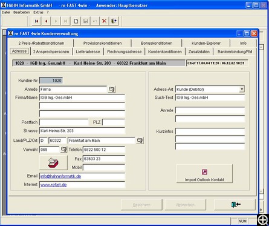The image size is (269, 226).
Task: Click the NUM status bar indicator
Action: click(x=242, y=221)
